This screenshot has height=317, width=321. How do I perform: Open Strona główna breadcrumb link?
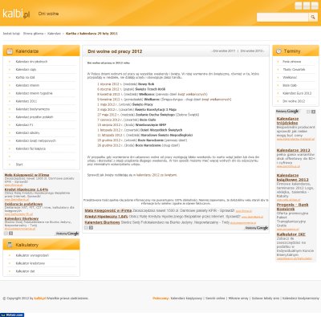tap(33, 34)
